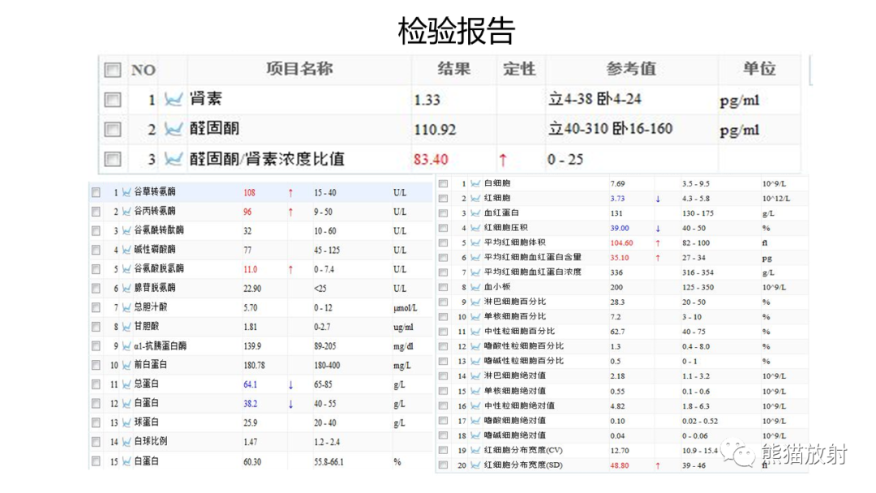Open trend chart icon for 总蛋白
This screenshot has width=876, height=493.
point(127,384)
